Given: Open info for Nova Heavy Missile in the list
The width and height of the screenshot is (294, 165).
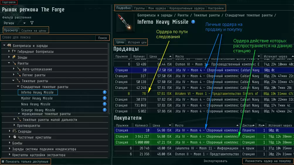Looking at the screenshot, I should coord(104,104).
